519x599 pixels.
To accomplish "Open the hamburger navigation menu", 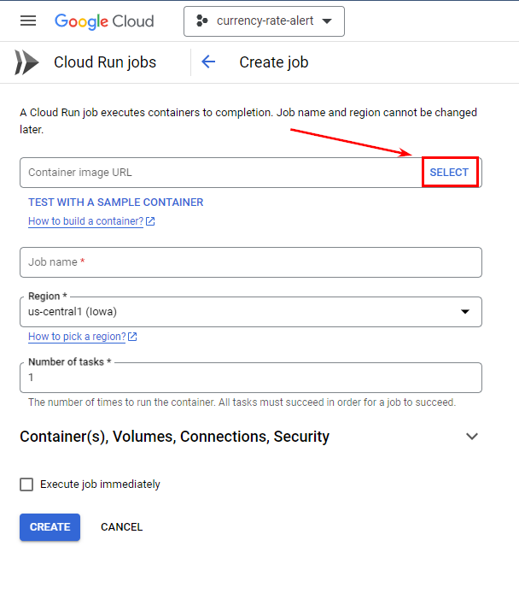I will point(28,21).
